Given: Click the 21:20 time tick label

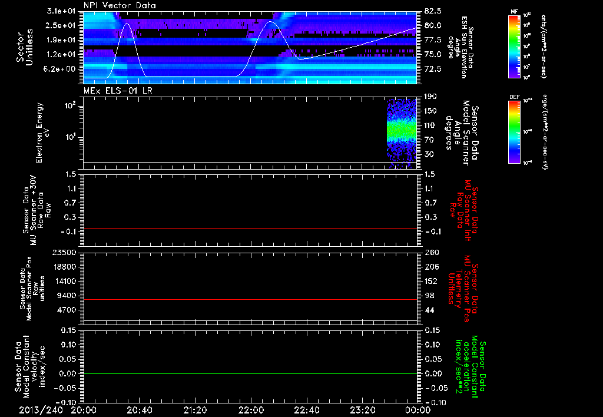Looking at the screenshot, I should (x=195, y=410).
